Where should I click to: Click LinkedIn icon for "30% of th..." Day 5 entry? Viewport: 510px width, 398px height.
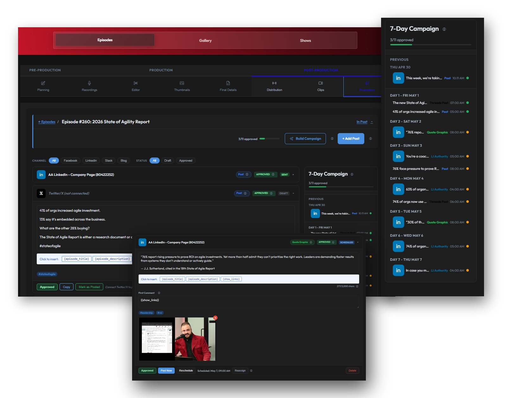click(x=398, y=222)
